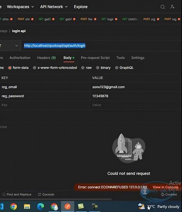Open the search icon in the header
This screenshot has height=212, width=182.
click(162, 7)
